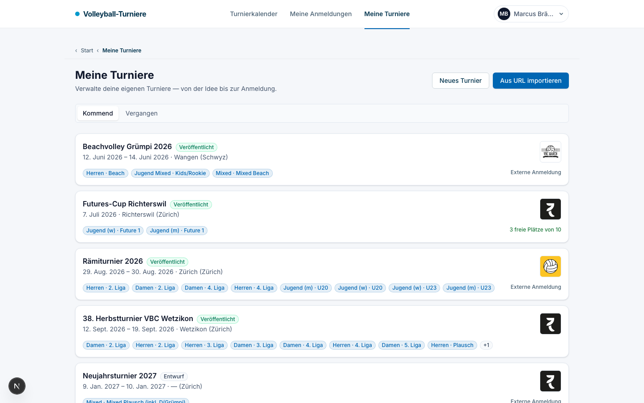Click the Veröffentlicht badge on Futures-Cup Richterswil
The height and width of the screenshot is (403, 644).
pos(191,205)
